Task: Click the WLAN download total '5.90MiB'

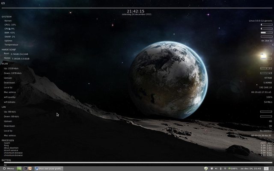Action: (x=268, y=83)
